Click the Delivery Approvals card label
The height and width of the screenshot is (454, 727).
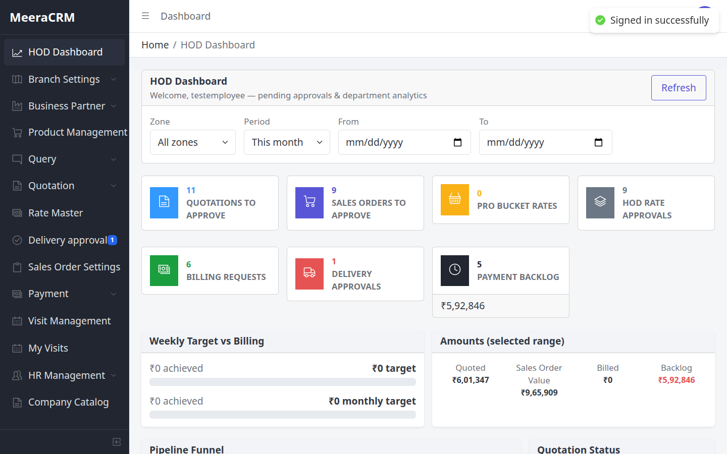pos(356,280)
